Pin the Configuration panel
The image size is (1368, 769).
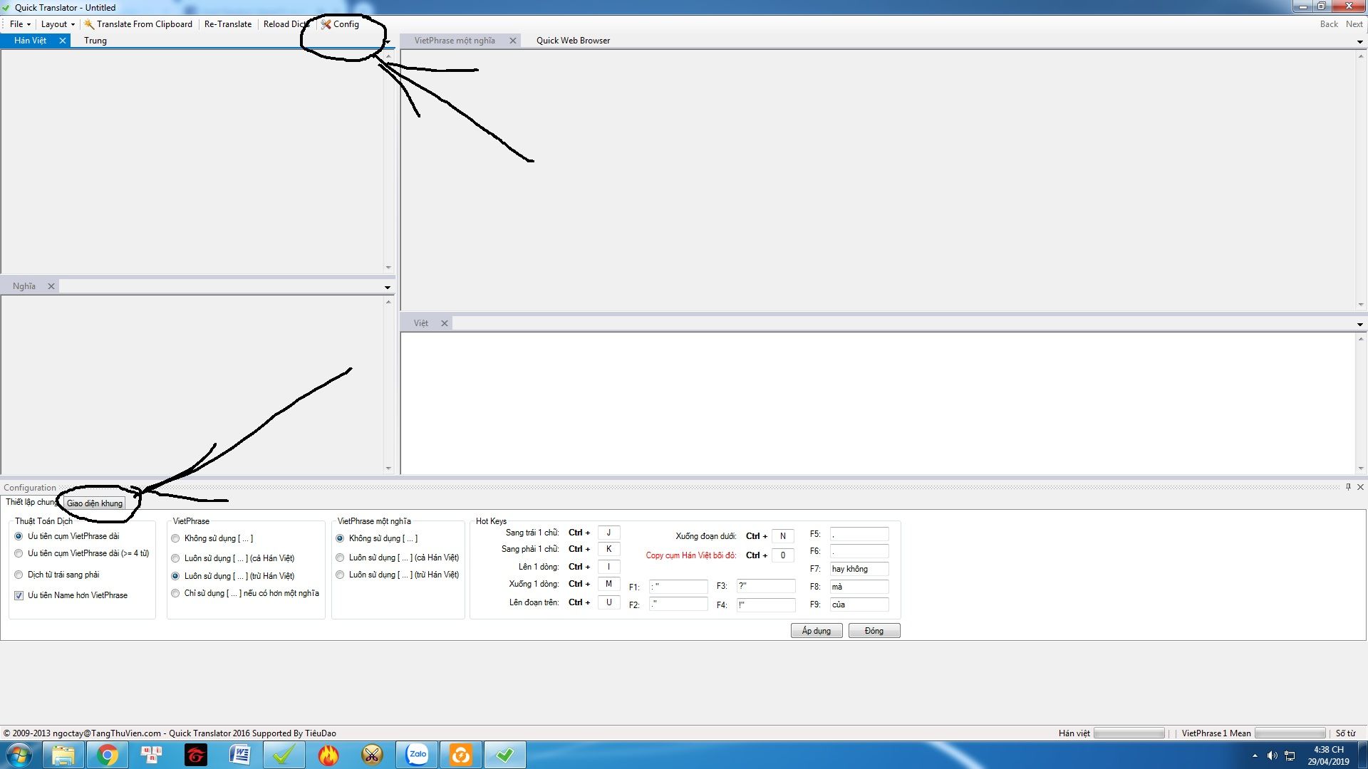coord(1348,487)
